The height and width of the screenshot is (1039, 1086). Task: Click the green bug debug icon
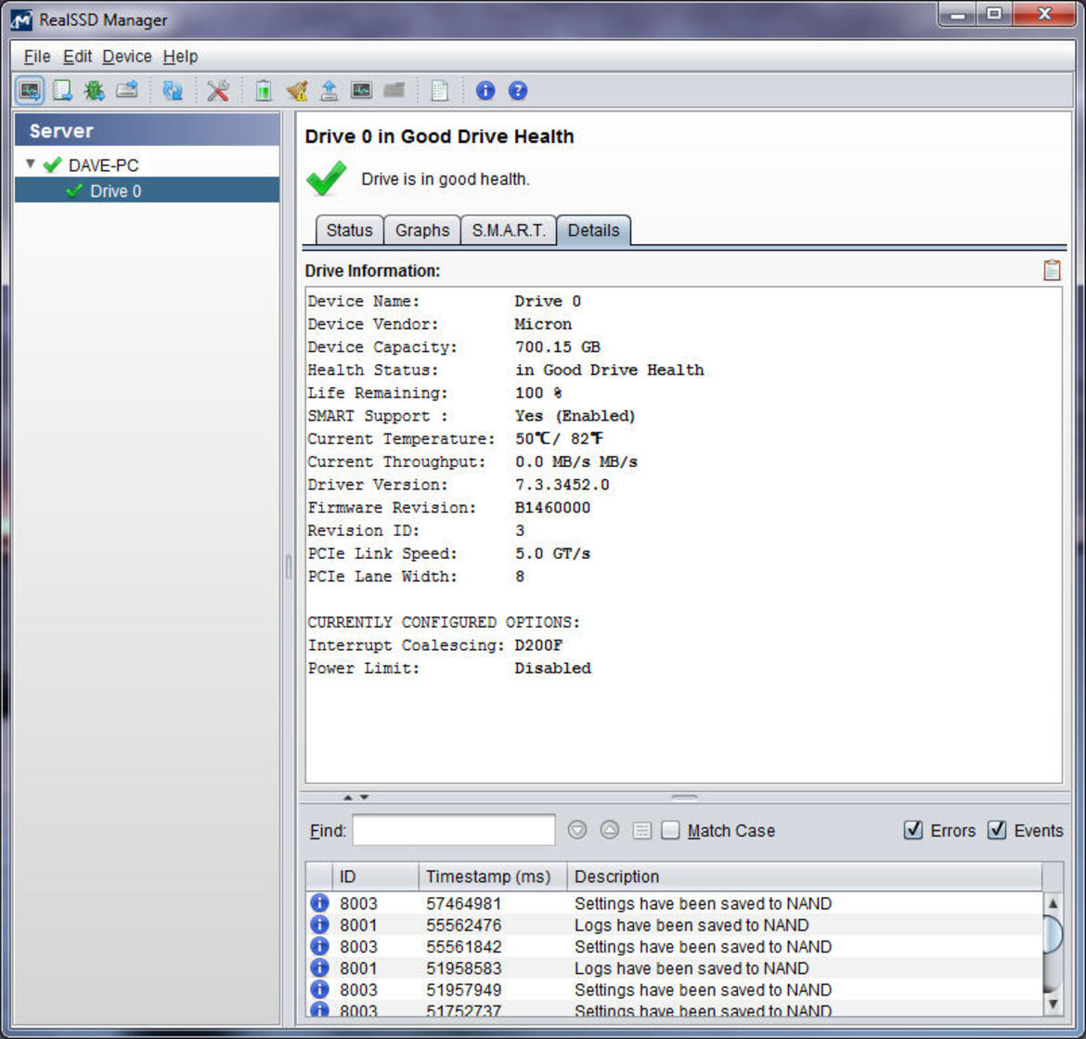click(94, 91)
